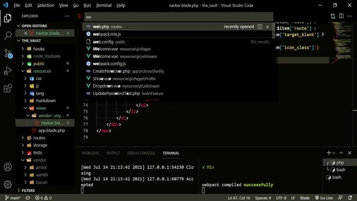Split the editor to the right
This screenshot has width=357, height=201.
click(x=341, y=16)
